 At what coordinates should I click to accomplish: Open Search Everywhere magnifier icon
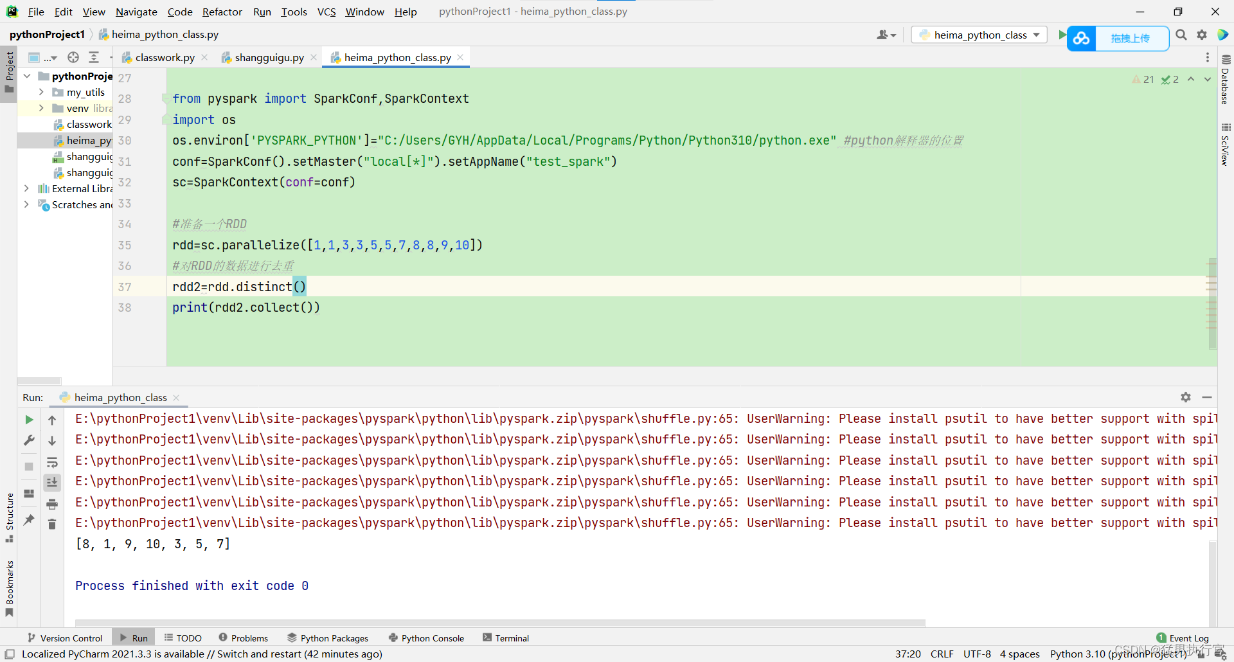1181,35
